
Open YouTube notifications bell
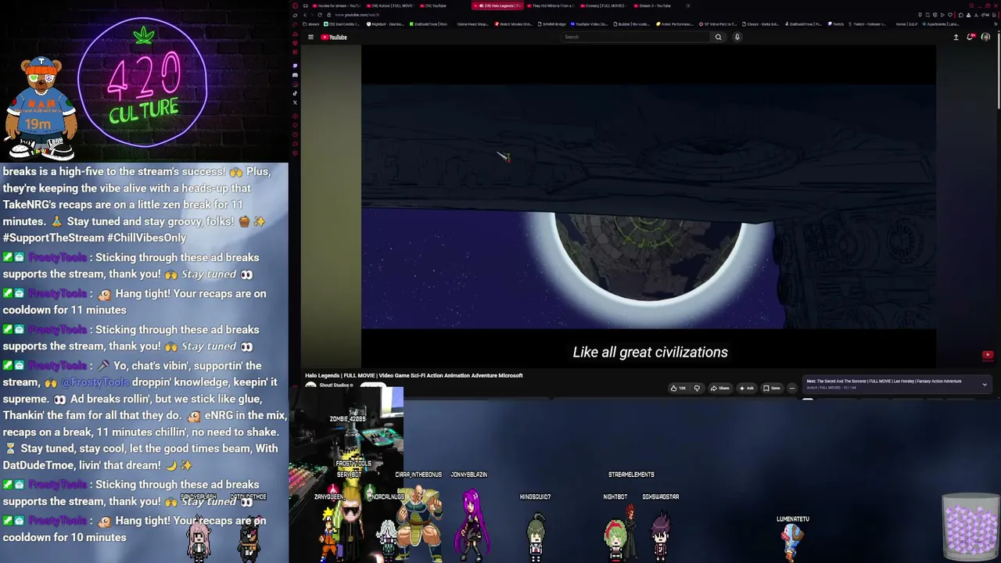pos(971,37)
